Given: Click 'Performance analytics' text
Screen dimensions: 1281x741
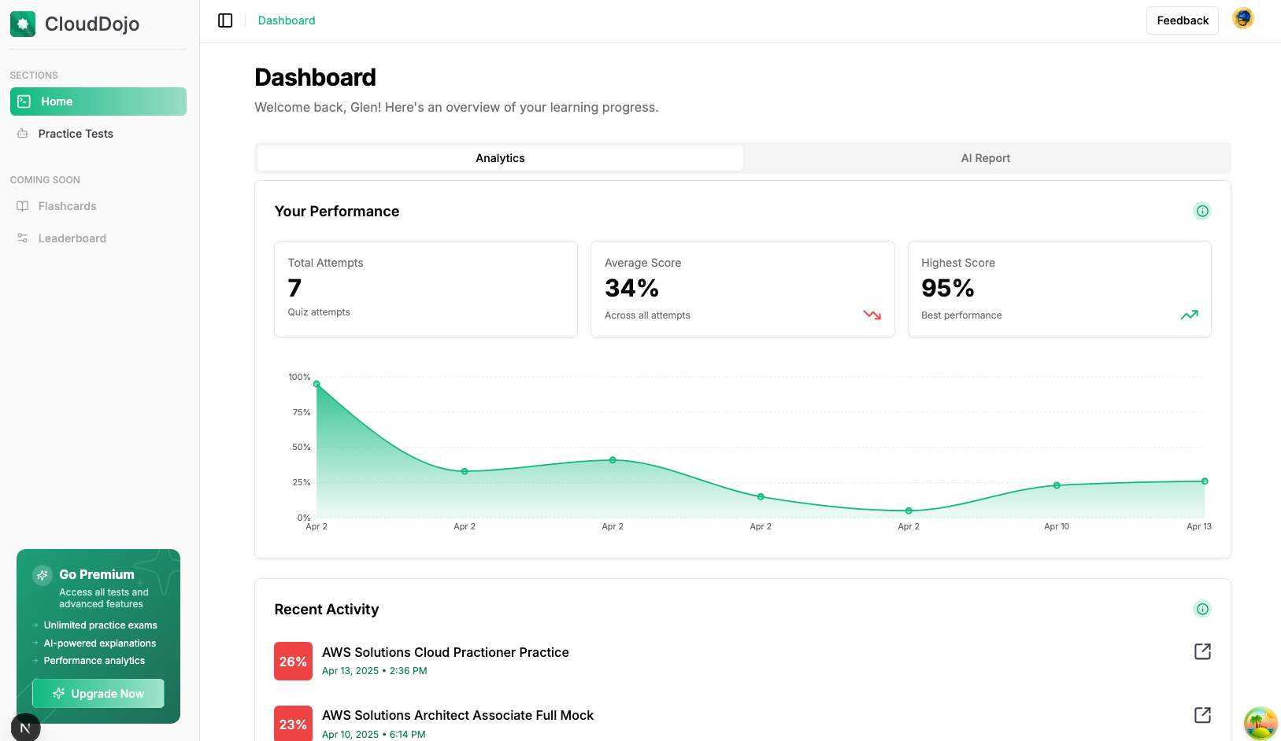Looking at the screenshot, I should (94, 661).
